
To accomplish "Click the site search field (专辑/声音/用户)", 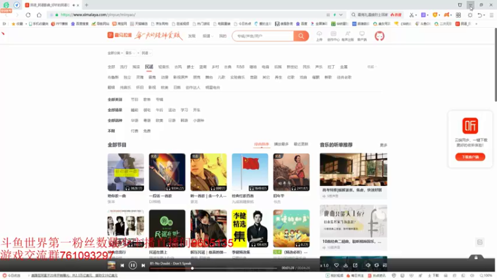I will click(263, 36).
